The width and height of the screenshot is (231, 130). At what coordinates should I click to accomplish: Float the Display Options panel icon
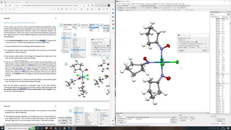207,113
